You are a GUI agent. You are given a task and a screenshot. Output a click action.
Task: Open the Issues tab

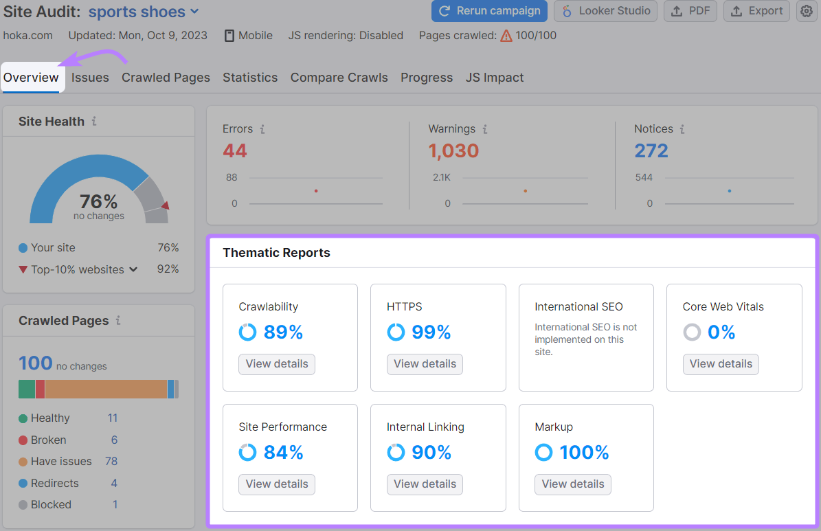tap(89, 78)
